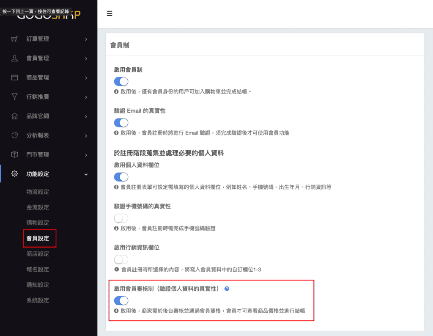Toggle the hamburger menu to collapse sidebar
Screen dimensions: 433x336
pos(110,14)
